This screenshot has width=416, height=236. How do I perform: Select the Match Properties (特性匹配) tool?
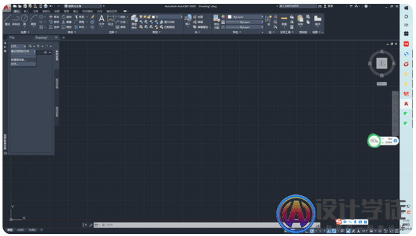click(x=216, y=21)
